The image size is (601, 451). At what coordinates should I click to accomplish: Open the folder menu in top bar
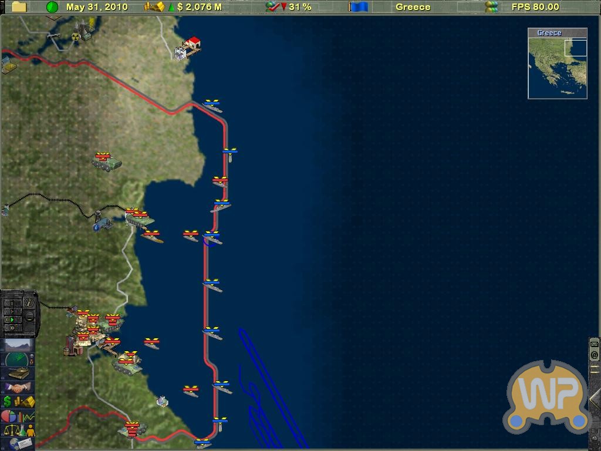click(19, 7)
